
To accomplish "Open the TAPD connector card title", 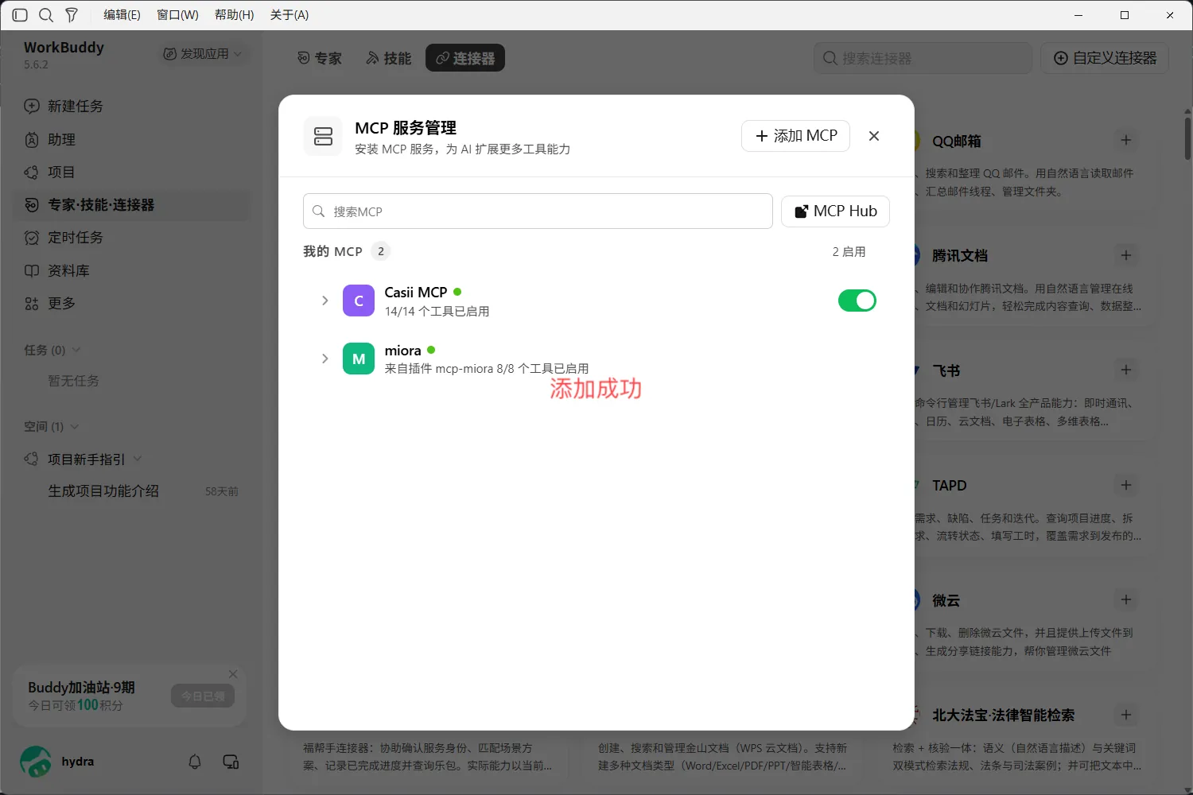I will (x=950, y=486).
